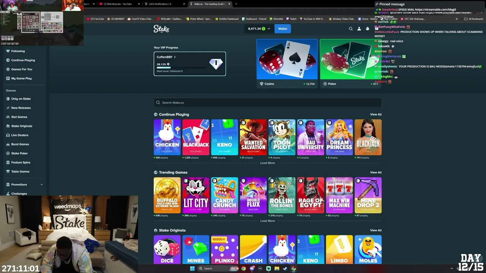This screenshot has width=486, height=273.
Task: Launch Double Flux game
Action: pos(253,195)
